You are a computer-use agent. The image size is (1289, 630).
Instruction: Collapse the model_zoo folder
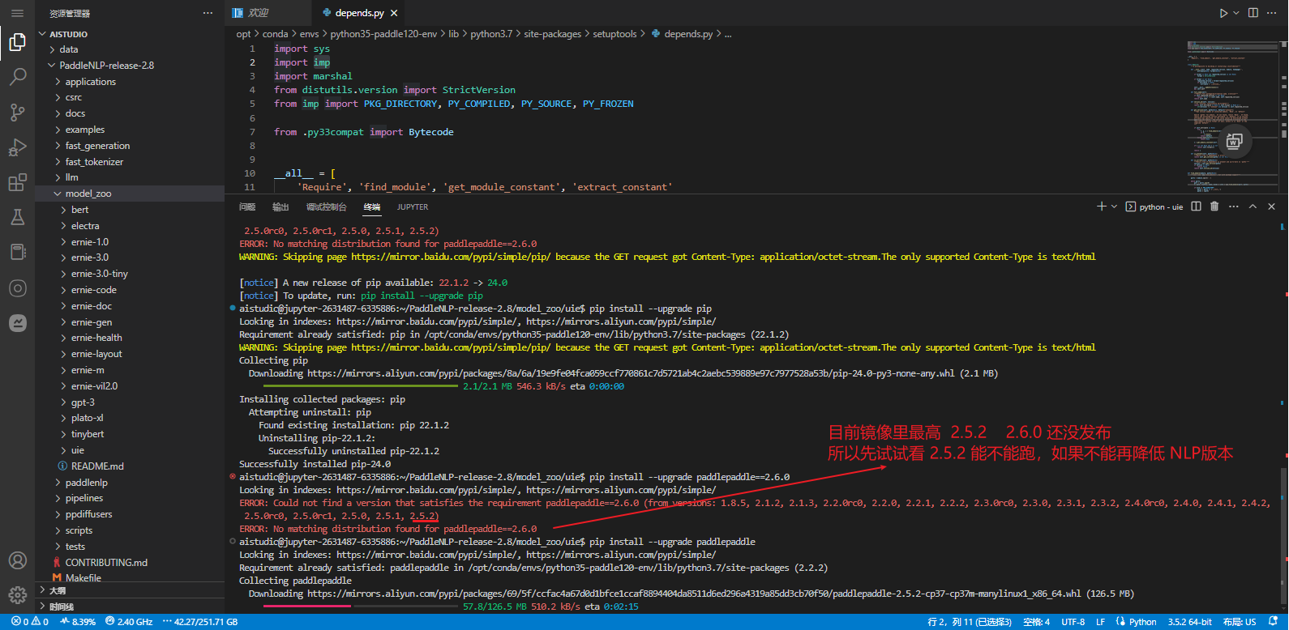click(x=130, y=194)
